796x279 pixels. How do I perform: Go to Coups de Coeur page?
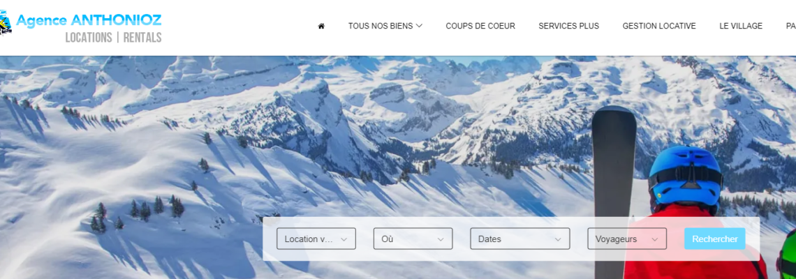480,26
